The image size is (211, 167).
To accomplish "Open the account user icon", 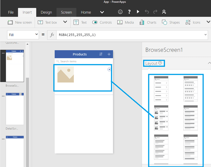I will [164, 12].
